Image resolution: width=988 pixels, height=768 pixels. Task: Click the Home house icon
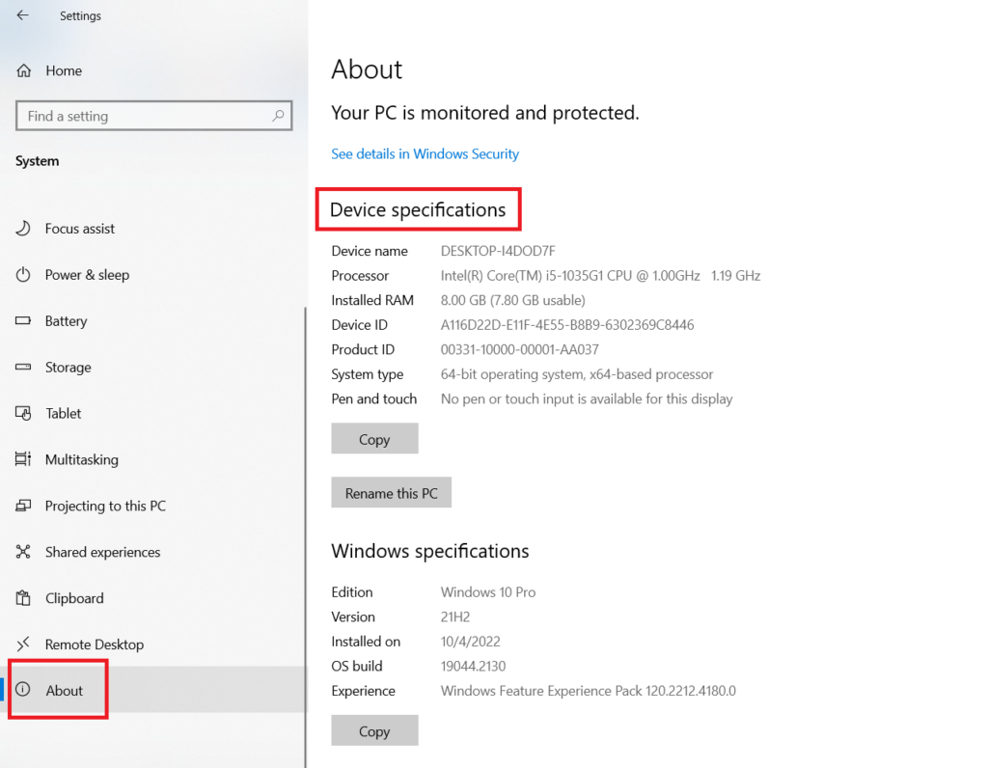23,70
